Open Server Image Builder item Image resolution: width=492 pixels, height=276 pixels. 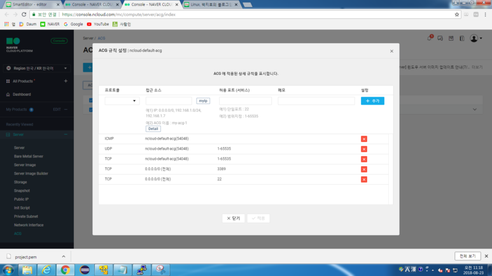[31, 173]
